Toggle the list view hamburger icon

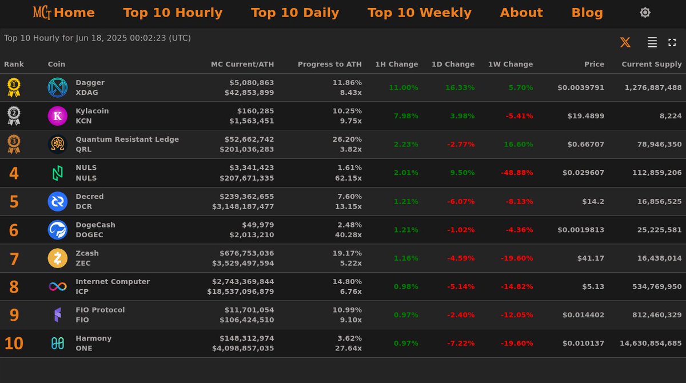(652, 42)
